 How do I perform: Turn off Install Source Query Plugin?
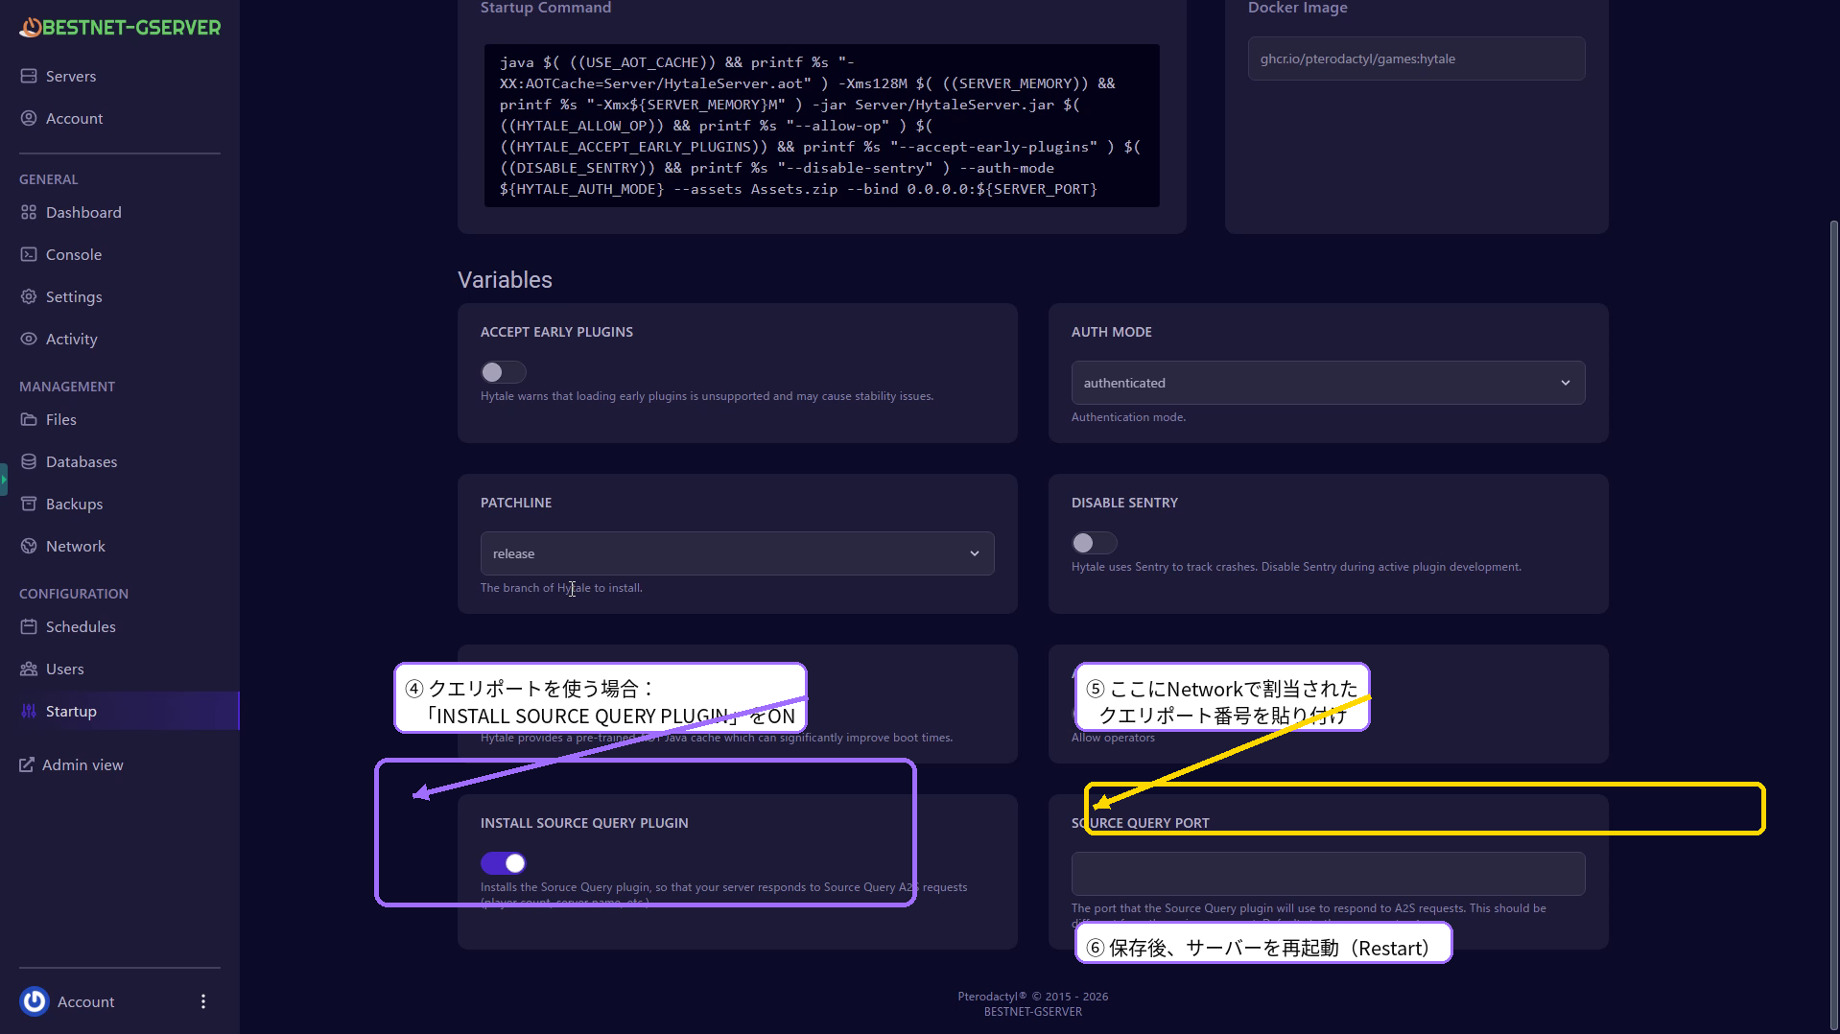point(503,863)
